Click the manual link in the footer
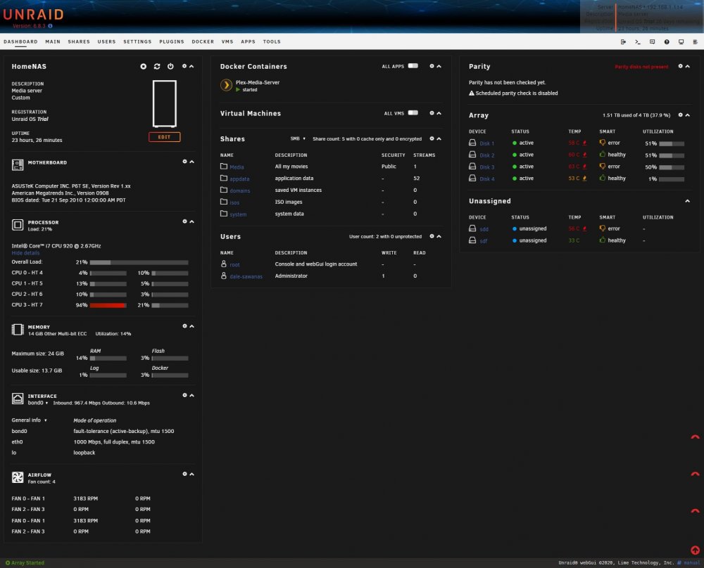 point(692,562)
